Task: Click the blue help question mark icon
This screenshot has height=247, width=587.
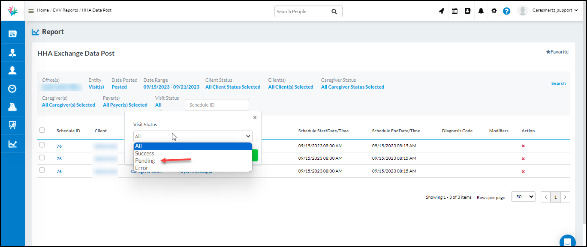Action: [x=506, y=11]
